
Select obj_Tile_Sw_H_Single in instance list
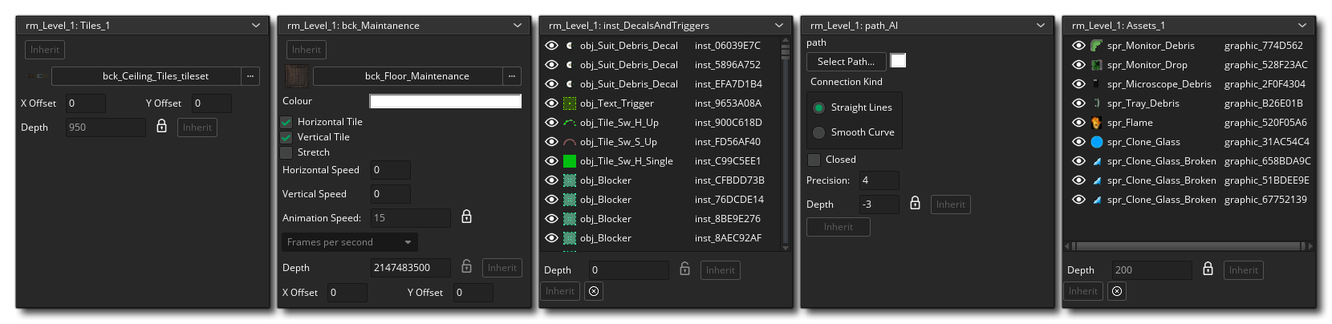(x=625, y=161)
